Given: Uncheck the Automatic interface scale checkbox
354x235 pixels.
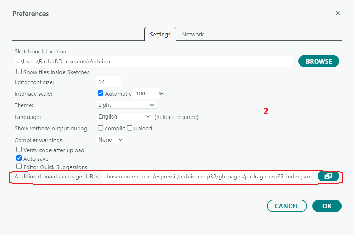Looking at the screenshot, I should tap(100, 93).
